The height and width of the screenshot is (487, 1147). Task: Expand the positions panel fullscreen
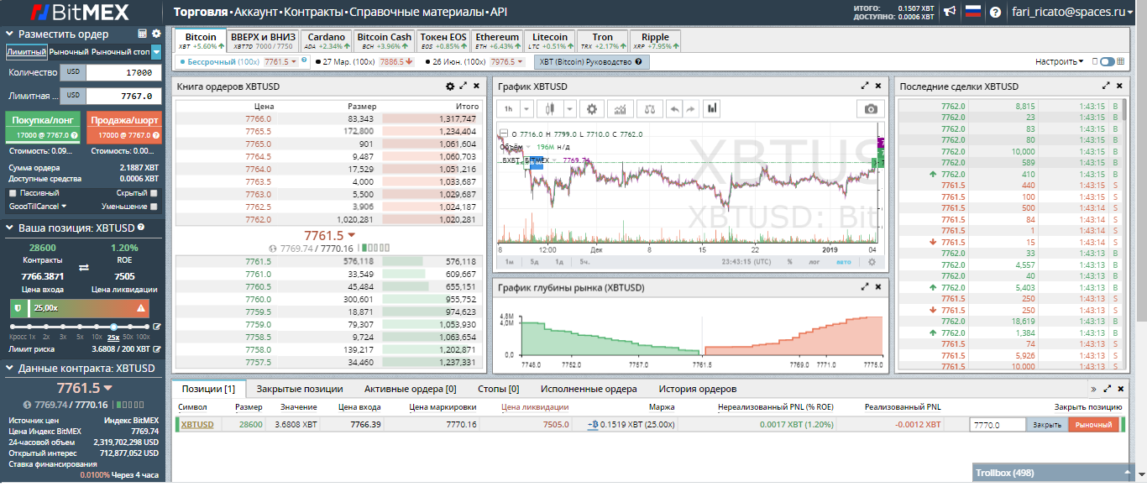click(1107, 389)
